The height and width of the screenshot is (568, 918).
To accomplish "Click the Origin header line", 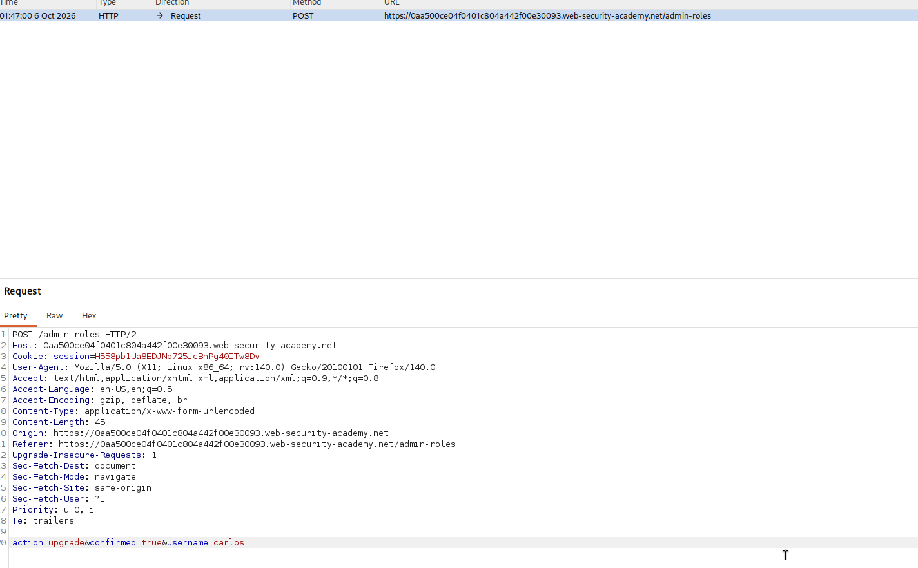I will 200,433.
